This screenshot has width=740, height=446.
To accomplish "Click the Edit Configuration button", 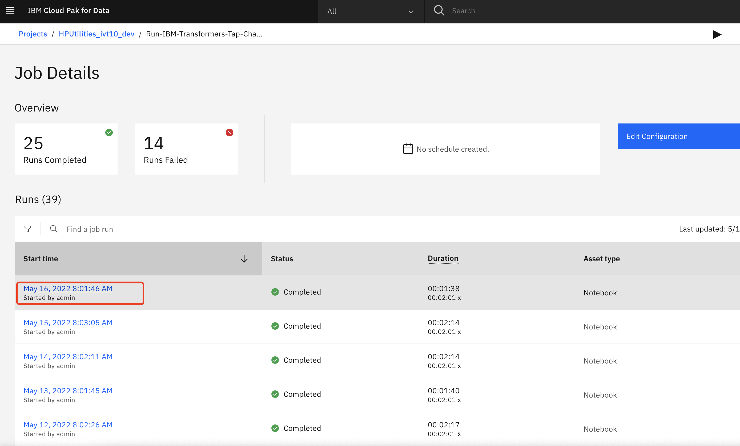I will click(679, 136).
